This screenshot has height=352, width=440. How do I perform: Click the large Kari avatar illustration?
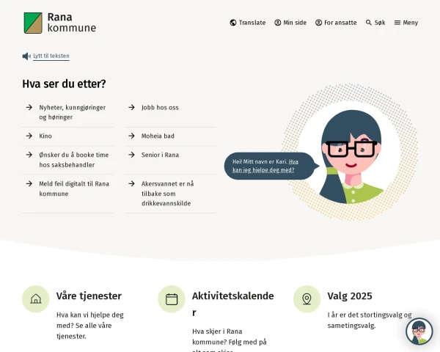click(x=350, y=153)
